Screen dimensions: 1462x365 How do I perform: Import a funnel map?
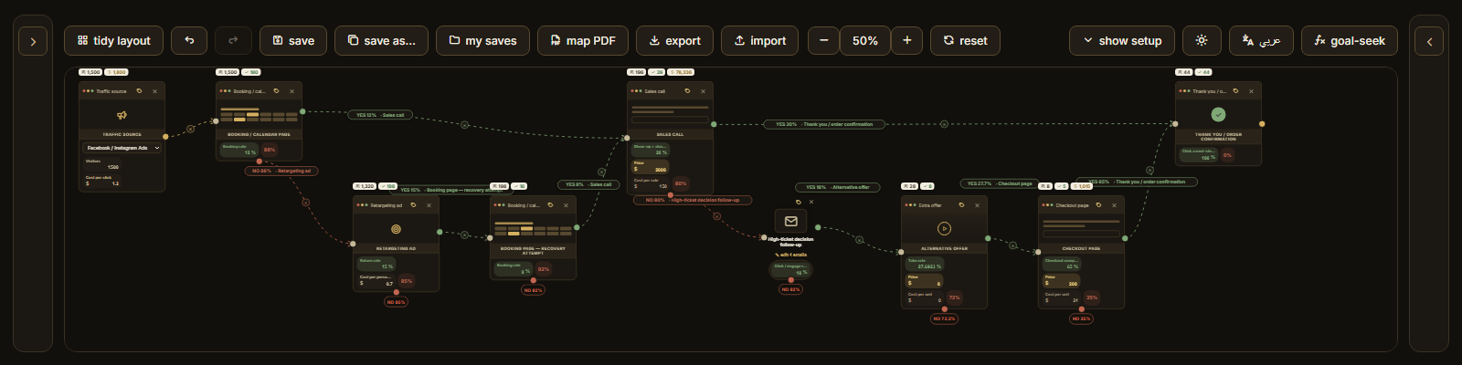click(x=759, y=40)
